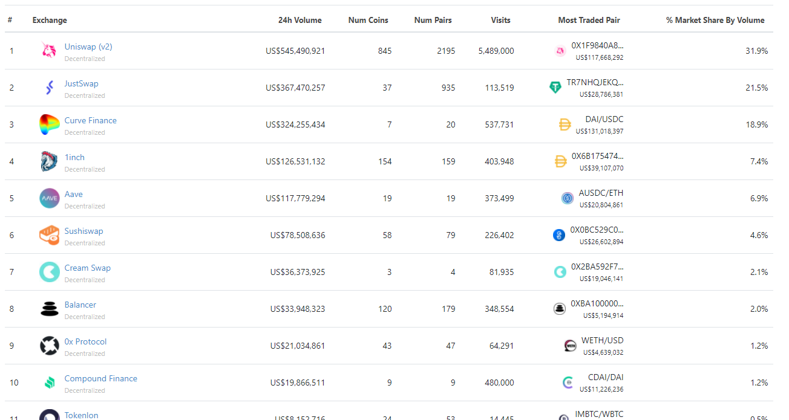The width and height of the screenshot is (789, 420).
Task: Click the 0X1F9840A8... traded pair text
Action: click(597, 45)
